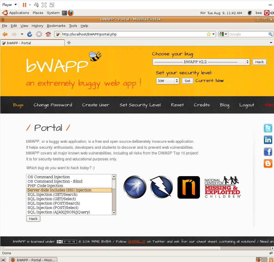Click the bug list scroll up arrow
274x262 pixels.
pyautogui.click(x=114, y=176)
